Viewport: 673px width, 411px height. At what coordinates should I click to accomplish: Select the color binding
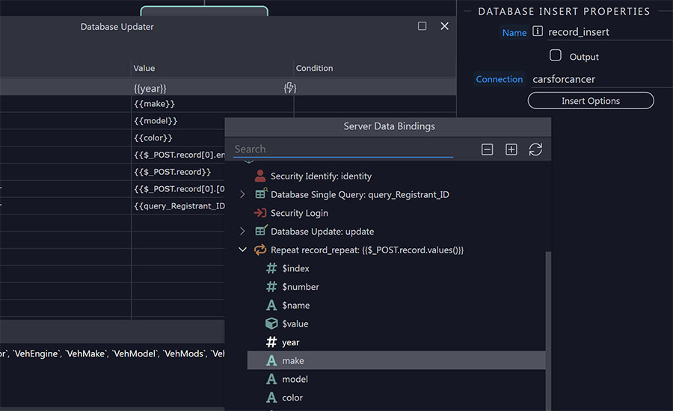tap(292, 398)
